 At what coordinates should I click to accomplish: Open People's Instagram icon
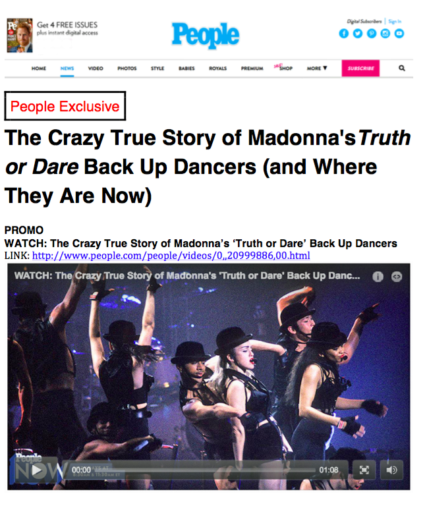tap(385, 33)
